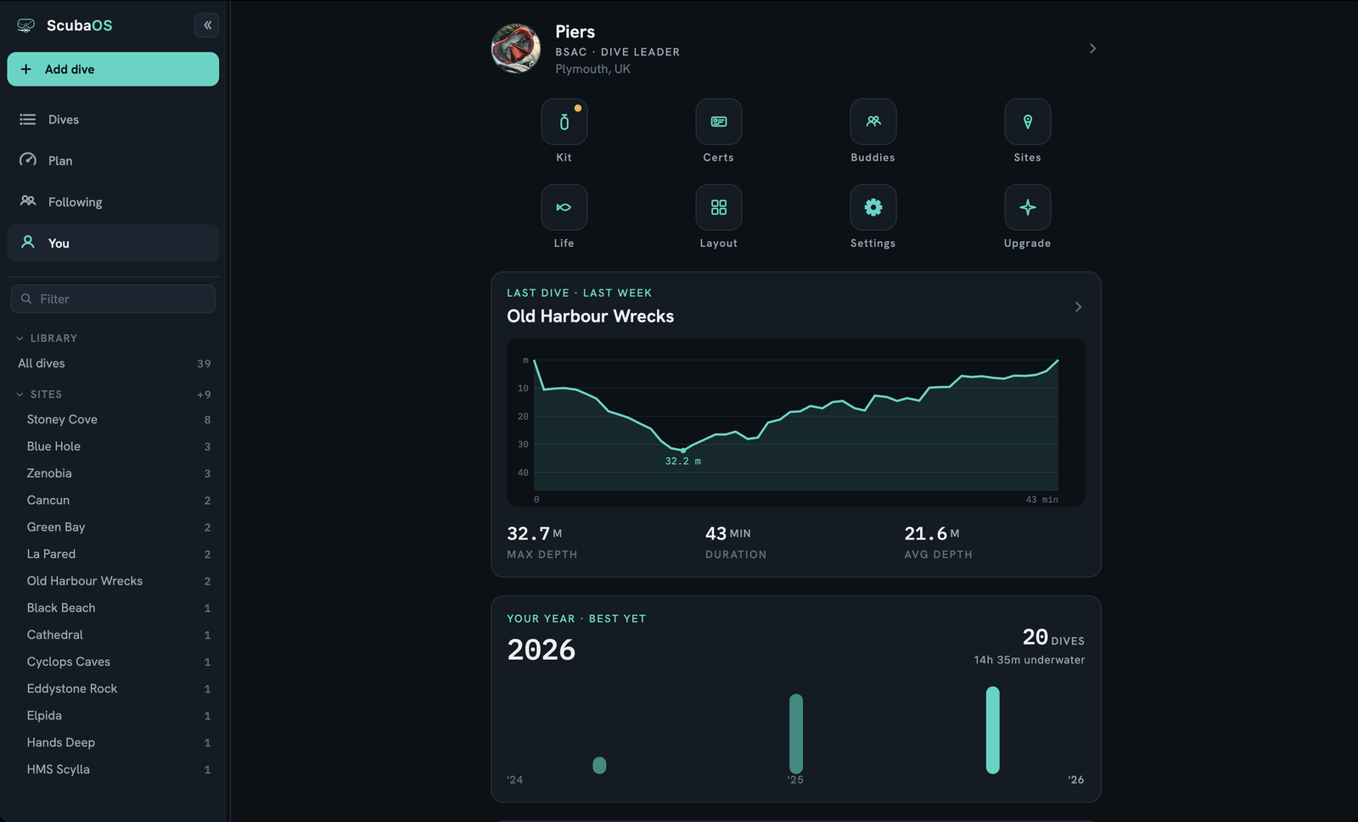The width and height of the screenshot is (1358, 822).
Task: Click the 14h 35m underwater text
Action: [x=1030, y=660]
